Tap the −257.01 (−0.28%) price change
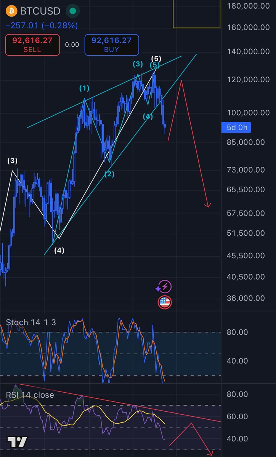276x457 pixels. click(x=42, y=26)
